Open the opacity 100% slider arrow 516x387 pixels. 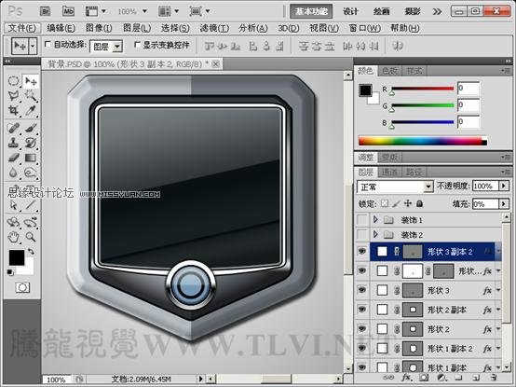(504, 186)
